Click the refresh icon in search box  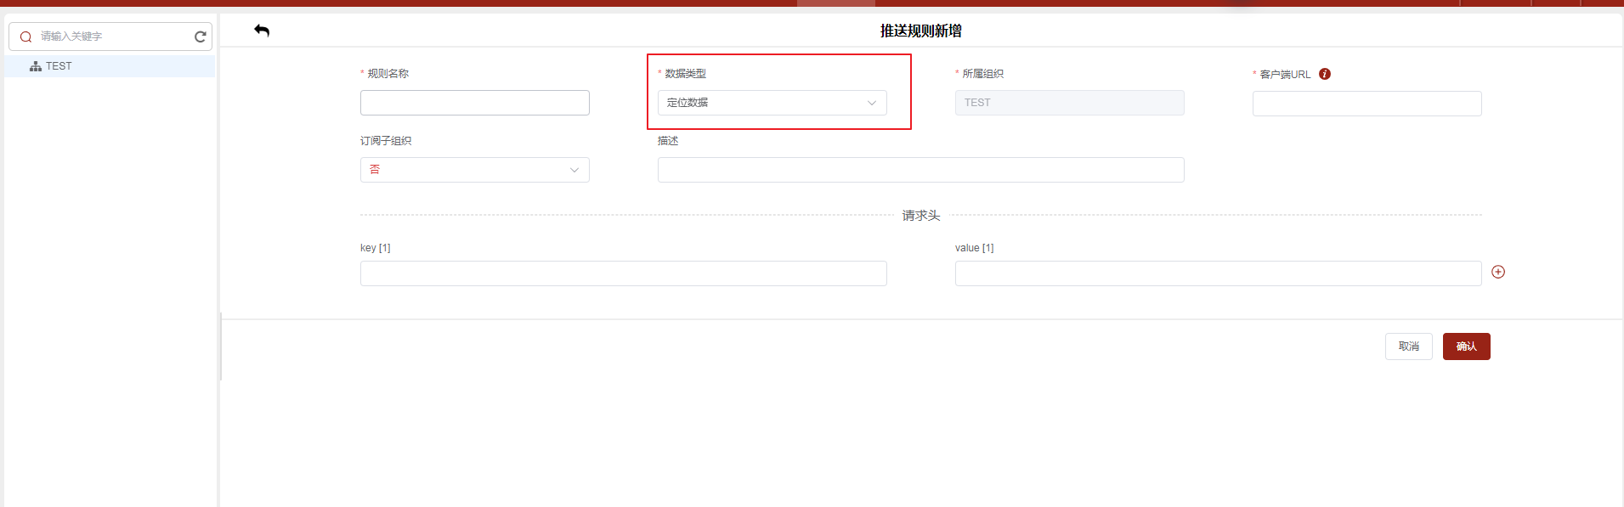tap(201, 37)
